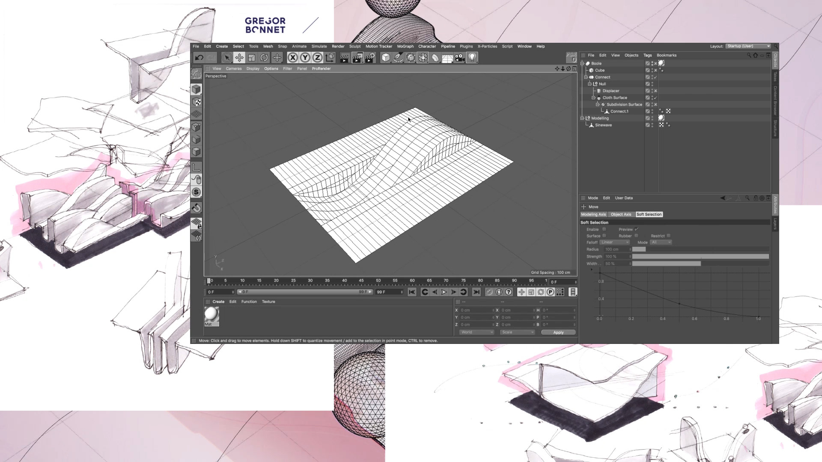Collapse the Null object tree
822x462 pixels.
pyautogui.click(x=590, y=84)
